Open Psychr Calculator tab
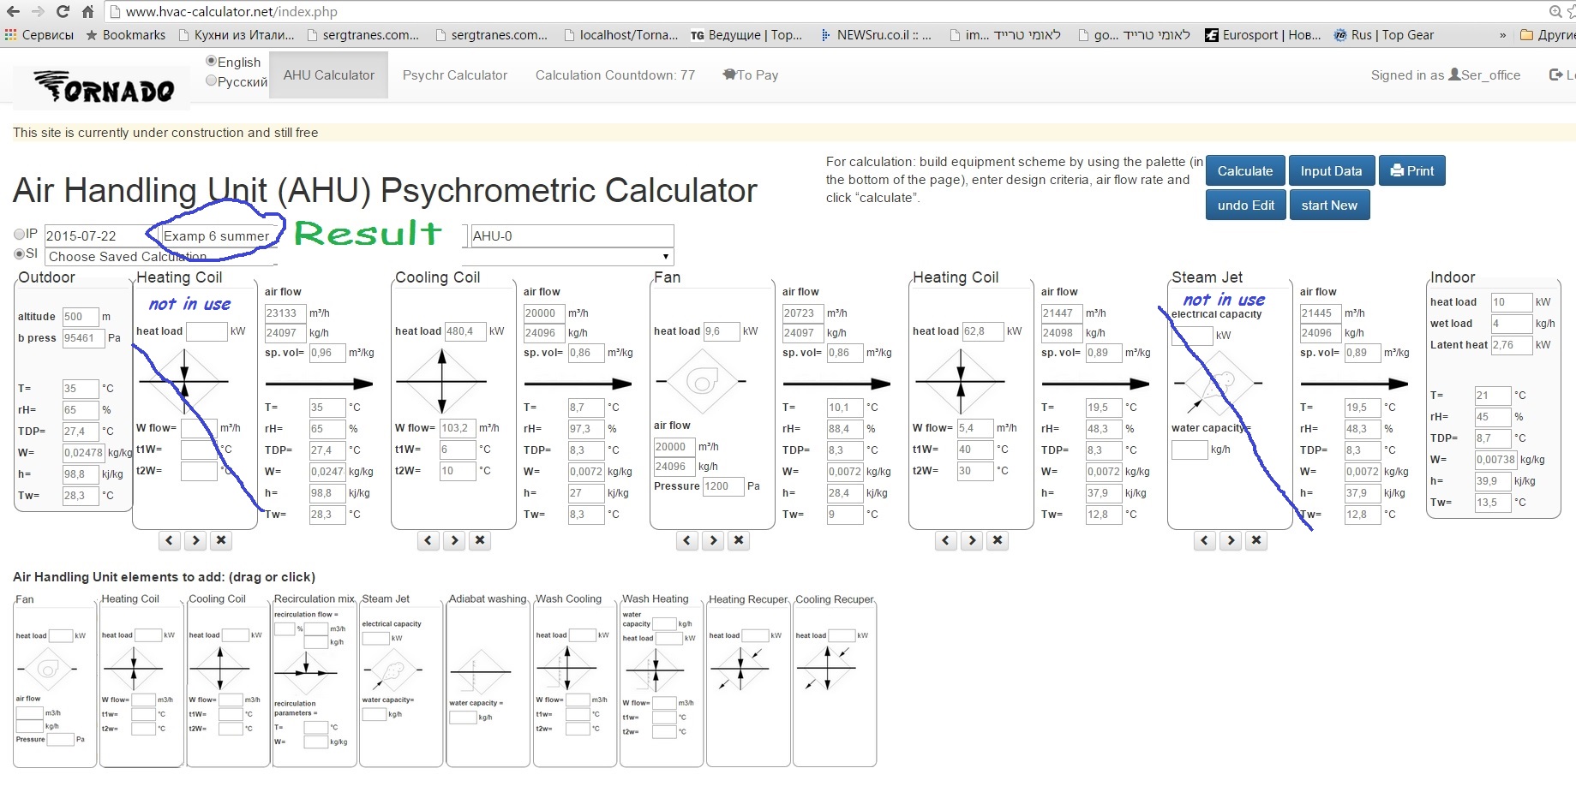The image size is (1576, 792). [455, 75]
